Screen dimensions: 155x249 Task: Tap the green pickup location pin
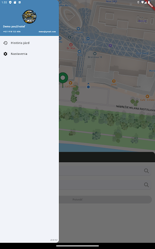click(63, 78)
